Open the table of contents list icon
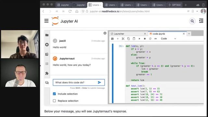The width and height of the screenshot is (208, 117). (47, 64)
